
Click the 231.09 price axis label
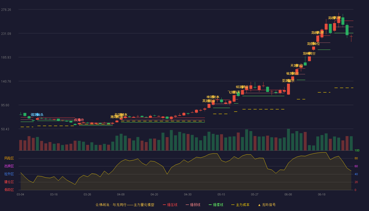6,33
